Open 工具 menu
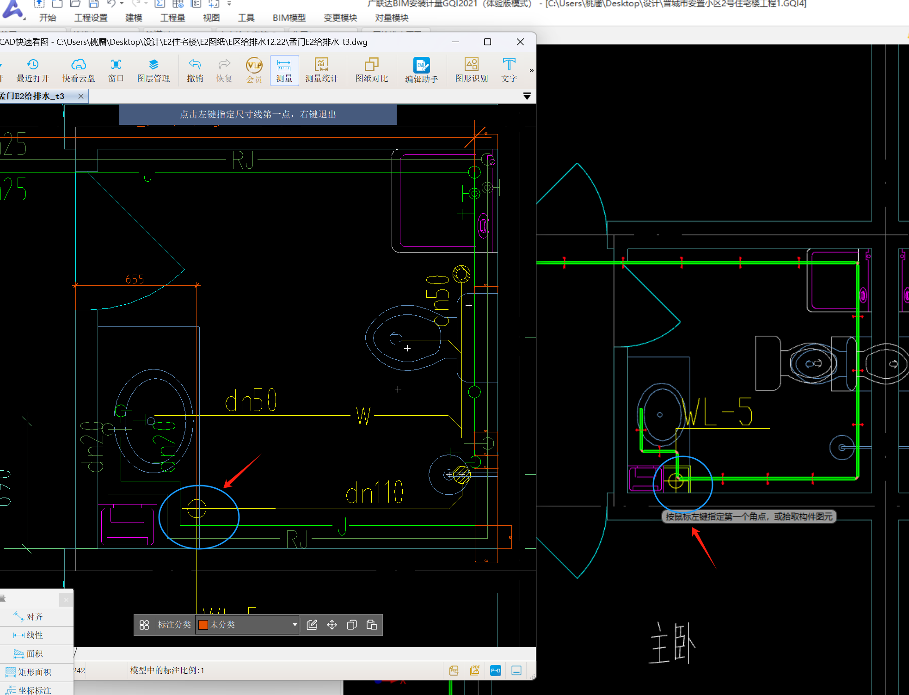The width and height of the screenshot is (909, 695). (x=246, y=18)
